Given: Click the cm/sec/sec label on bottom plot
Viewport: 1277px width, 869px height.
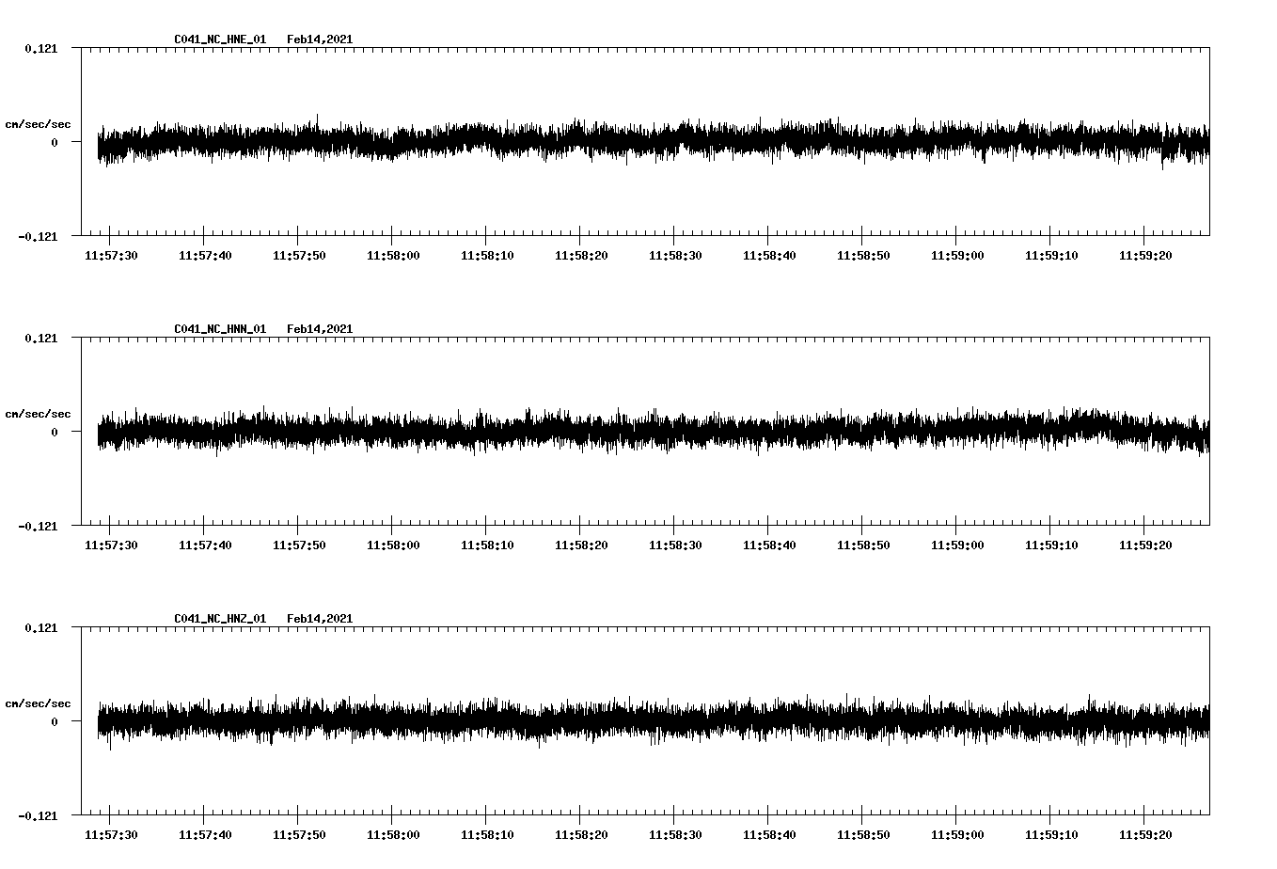Looking at the screenshot, I should [x=39, y=702].
